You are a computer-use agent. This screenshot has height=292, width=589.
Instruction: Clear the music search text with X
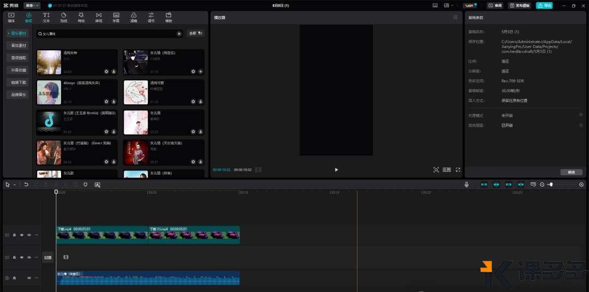(x=179, y=34)
